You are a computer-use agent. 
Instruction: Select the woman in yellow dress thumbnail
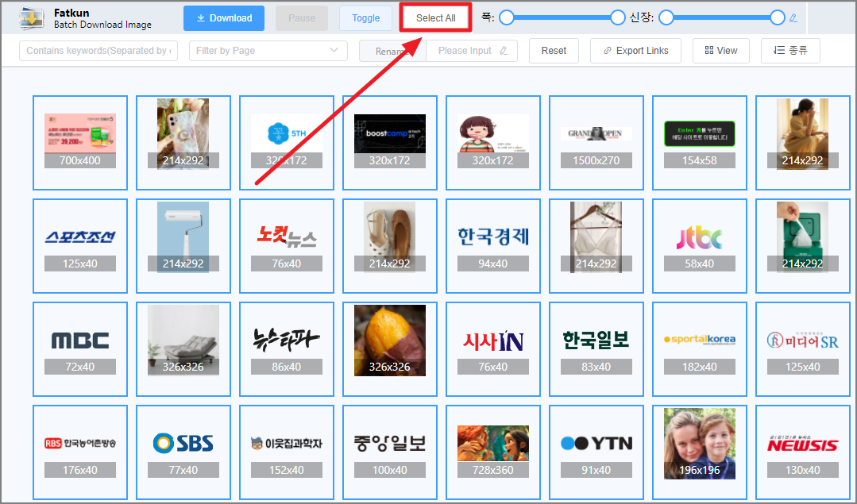click(x=803, y=143)
